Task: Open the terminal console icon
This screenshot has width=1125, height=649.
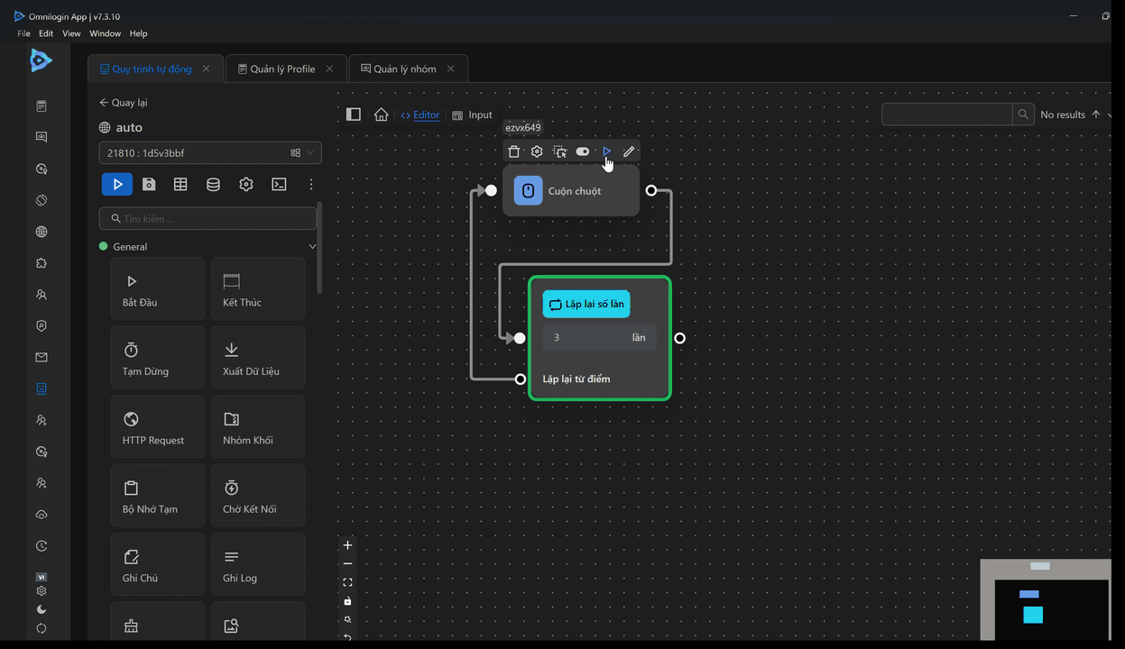Action: (x=280, y=184)
